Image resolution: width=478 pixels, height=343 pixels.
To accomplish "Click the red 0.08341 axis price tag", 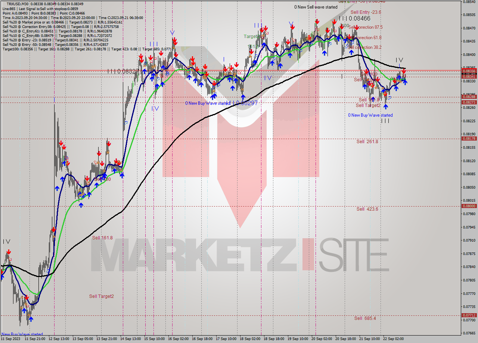I will click(x=469, y=76).
